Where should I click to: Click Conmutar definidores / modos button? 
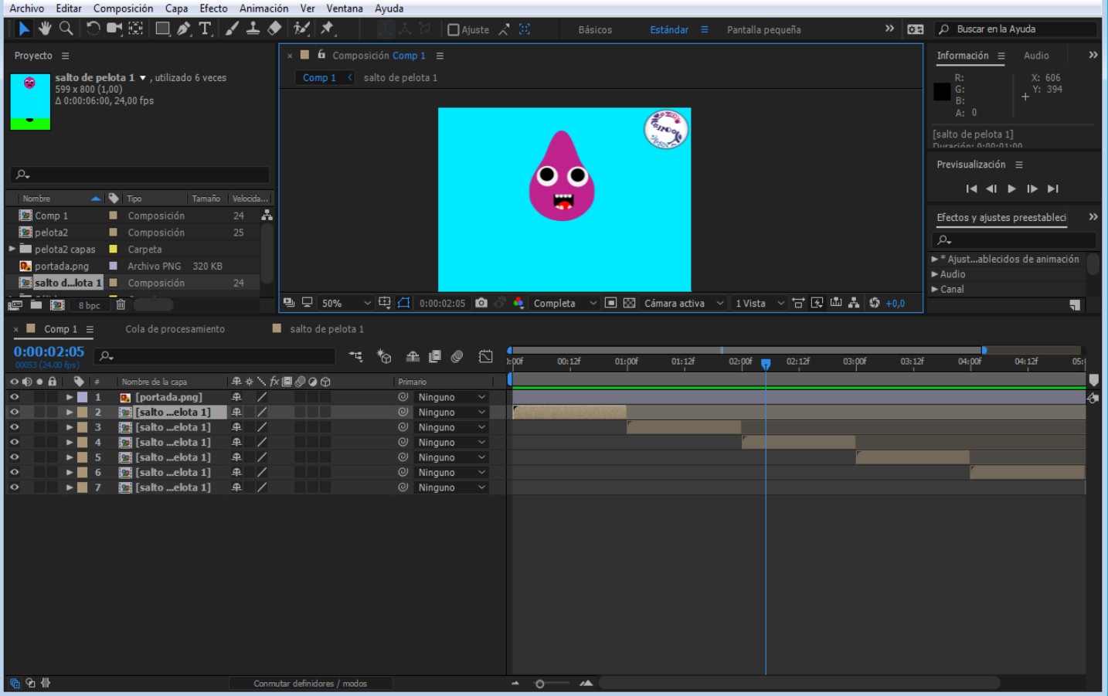311,684
